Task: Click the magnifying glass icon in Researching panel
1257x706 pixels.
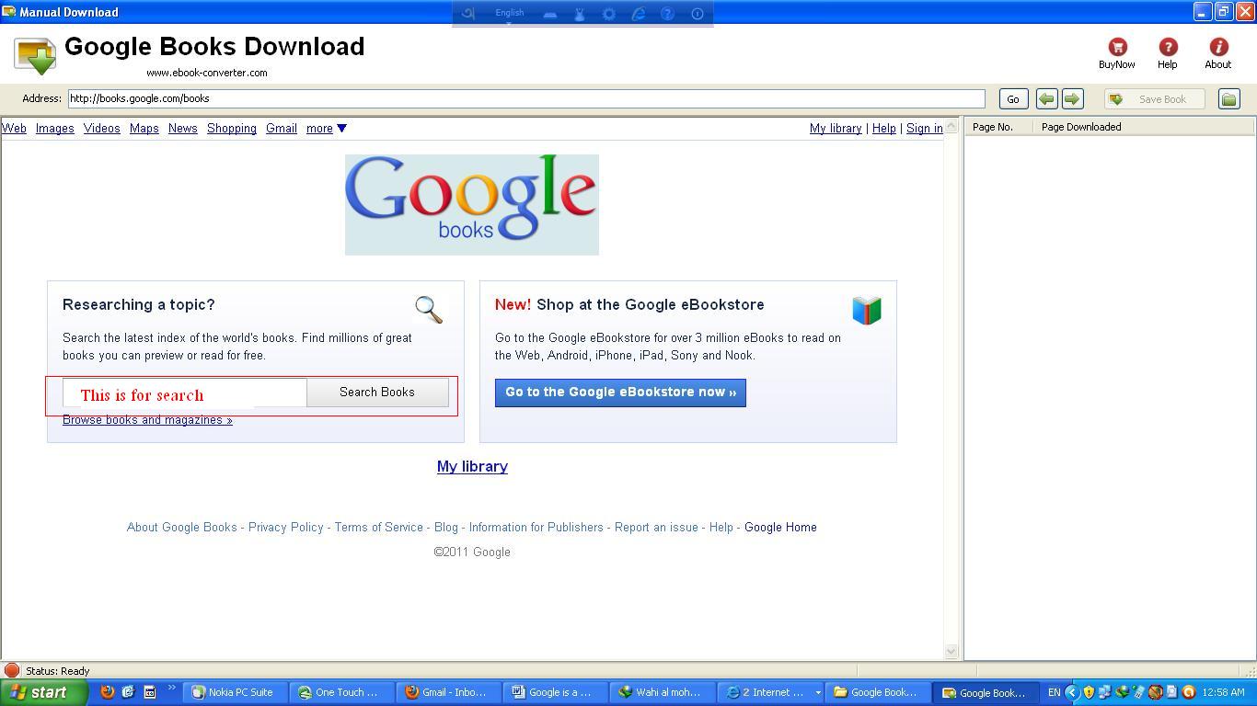Action: point(429,310)
